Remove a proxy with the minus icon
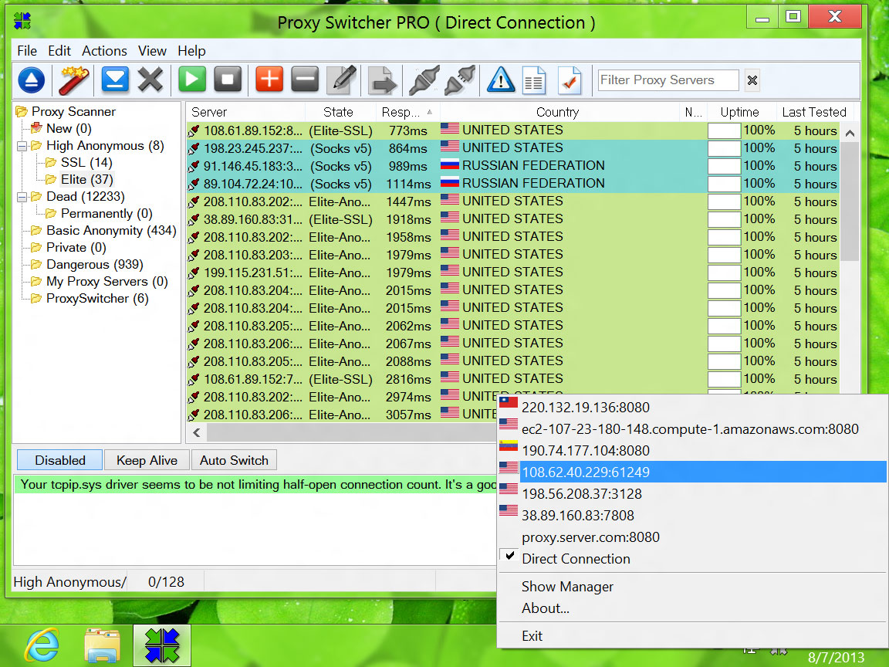 click(x=305, y=80)
